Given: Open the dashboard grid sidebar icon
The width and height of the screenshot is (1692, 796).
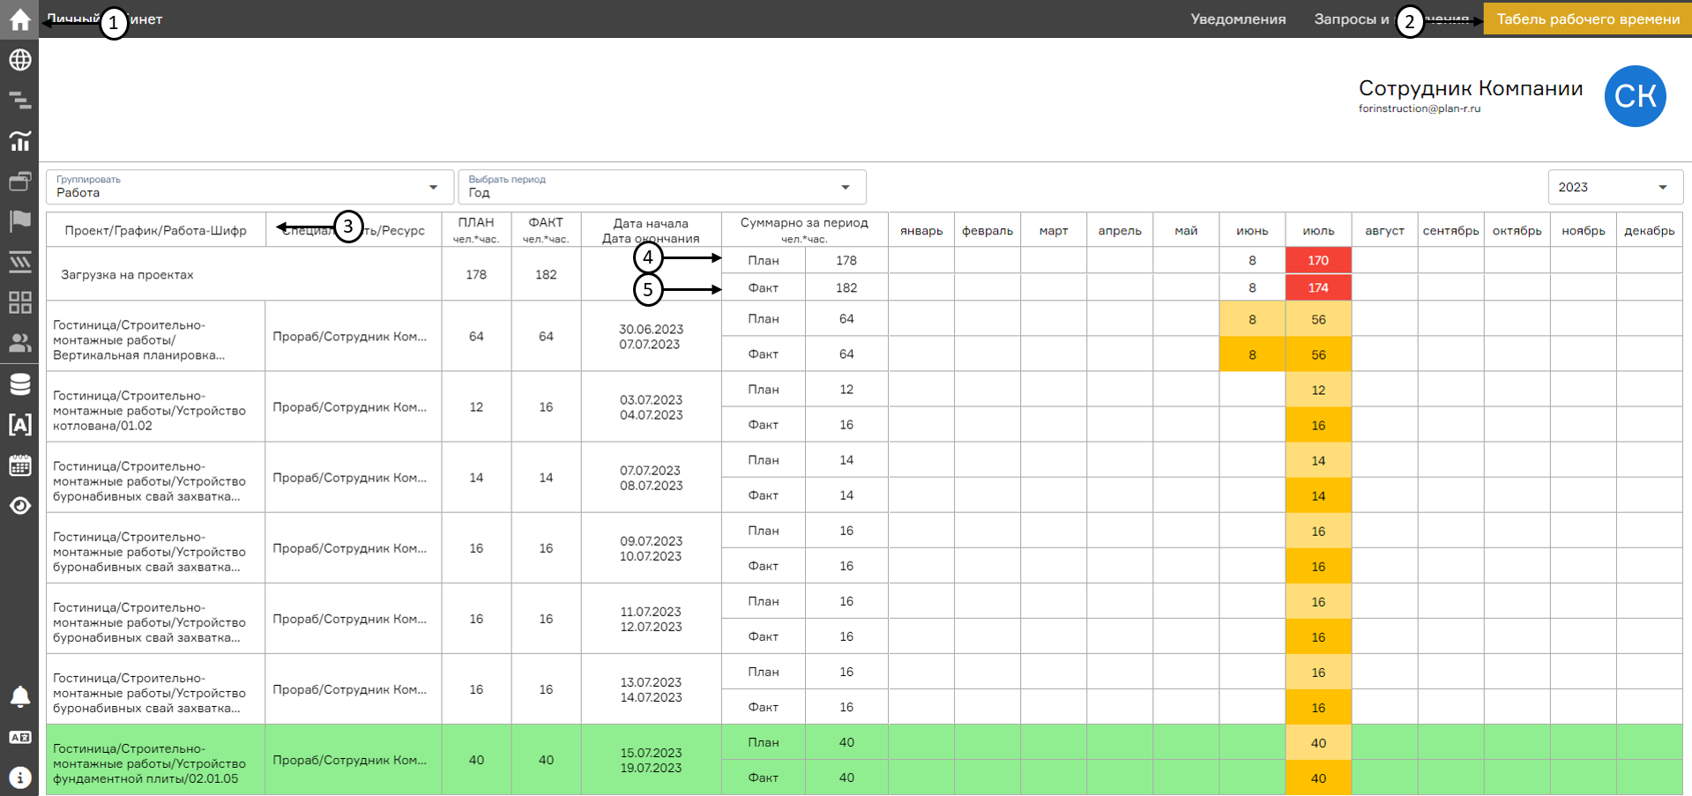Looking at the screenshot, I should click(x=19, y=302).
